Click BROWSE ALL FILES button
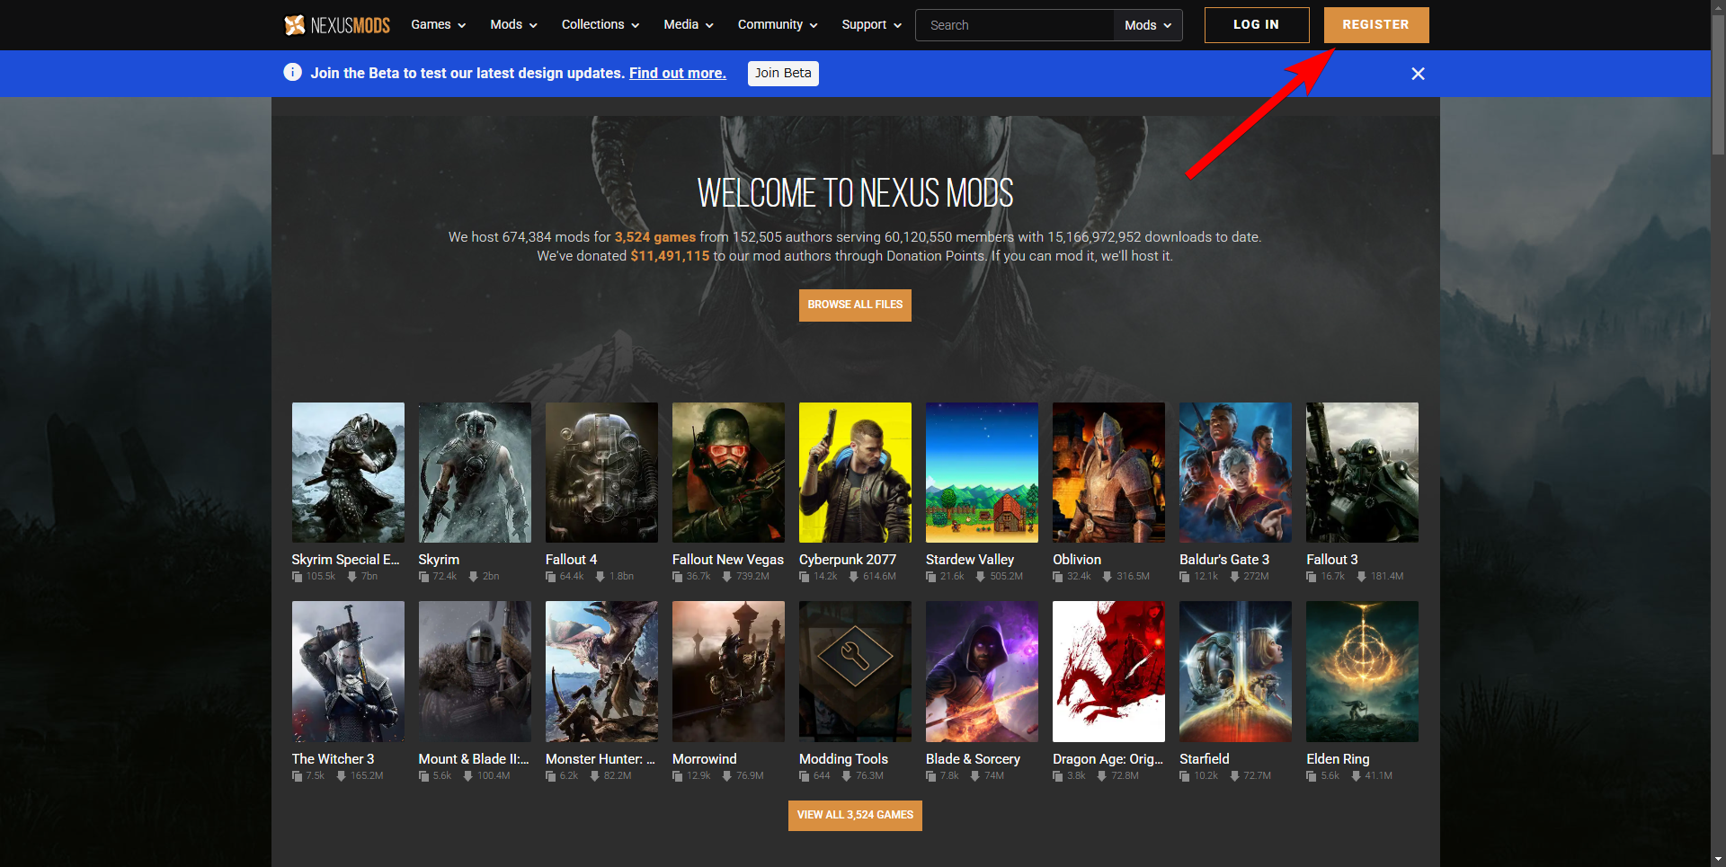This screenshot has width=1726, height=867. coord(855,305)
